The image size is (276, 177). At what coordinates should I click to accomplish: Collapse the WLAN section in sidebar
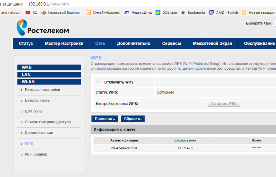coord(49,82)
